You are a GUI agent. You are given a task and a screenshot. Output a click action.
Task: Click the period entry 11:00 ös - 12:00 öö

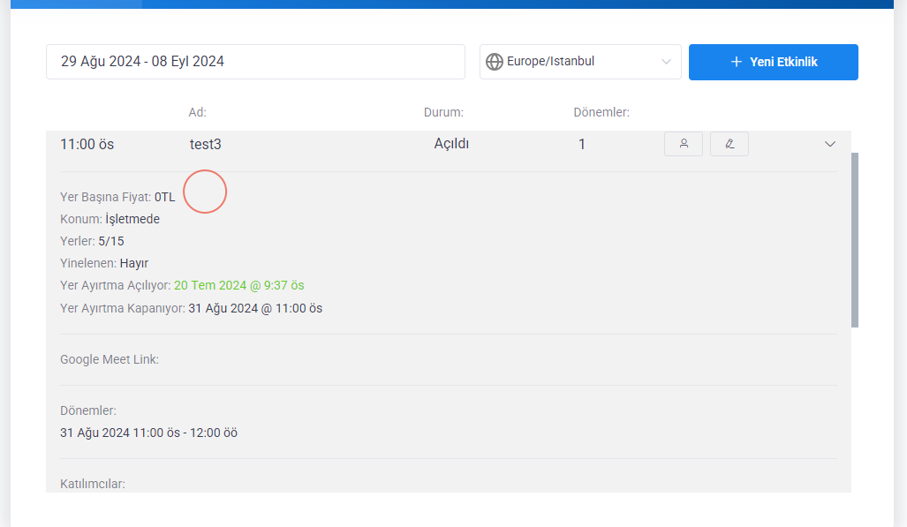(x=148, y=433)
